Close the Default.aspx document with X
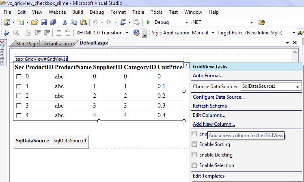 click(x=295, y=42)
